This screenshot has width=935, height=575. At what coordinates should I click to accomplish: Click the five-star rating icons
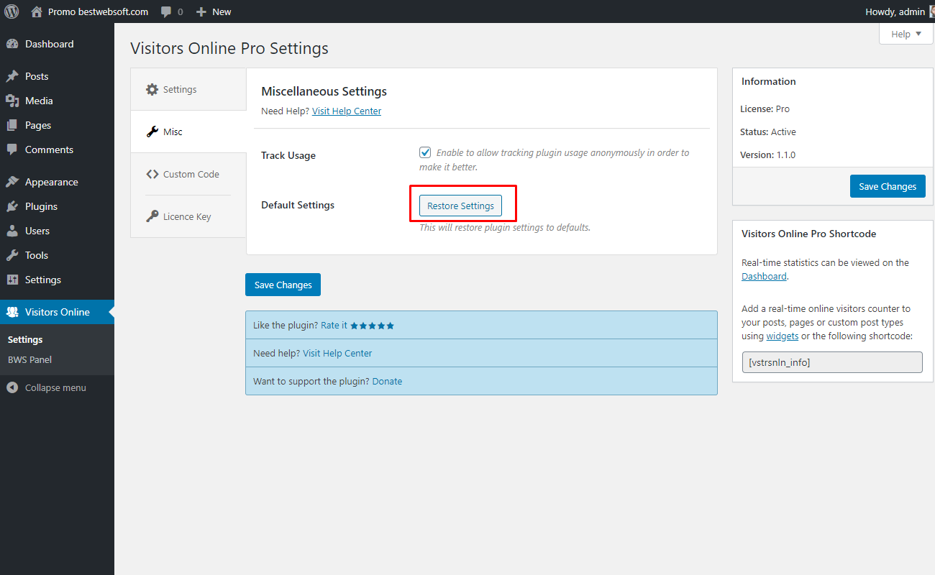(373, 326)
